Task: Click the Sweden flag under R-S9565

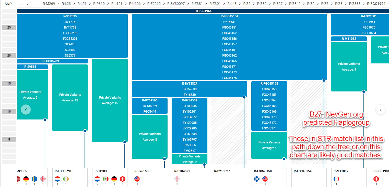Action: point(34,179)
